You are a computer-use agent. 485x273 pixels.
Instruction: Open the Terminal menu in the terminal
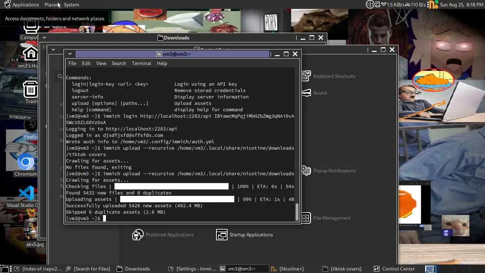point(142,63)
